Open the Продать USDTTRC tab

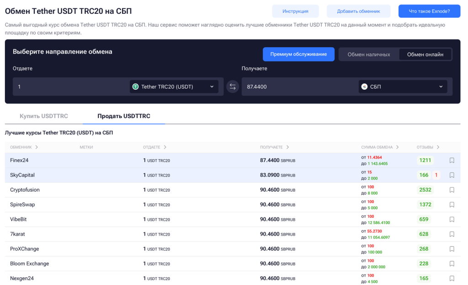click(124, 116)
